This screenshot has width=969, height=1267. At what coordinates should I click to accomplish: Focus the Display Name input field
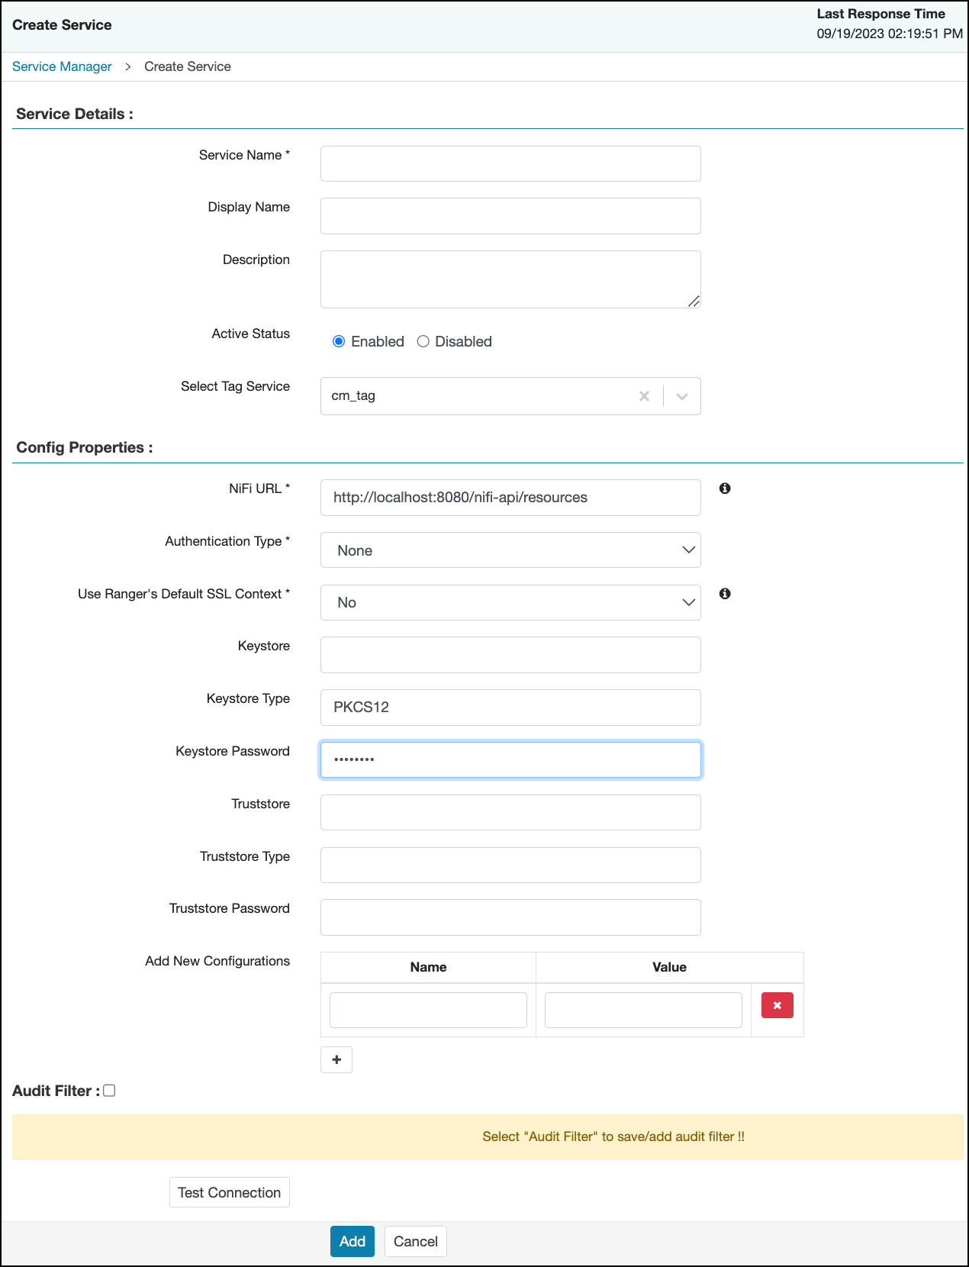(x=510, y=216)
